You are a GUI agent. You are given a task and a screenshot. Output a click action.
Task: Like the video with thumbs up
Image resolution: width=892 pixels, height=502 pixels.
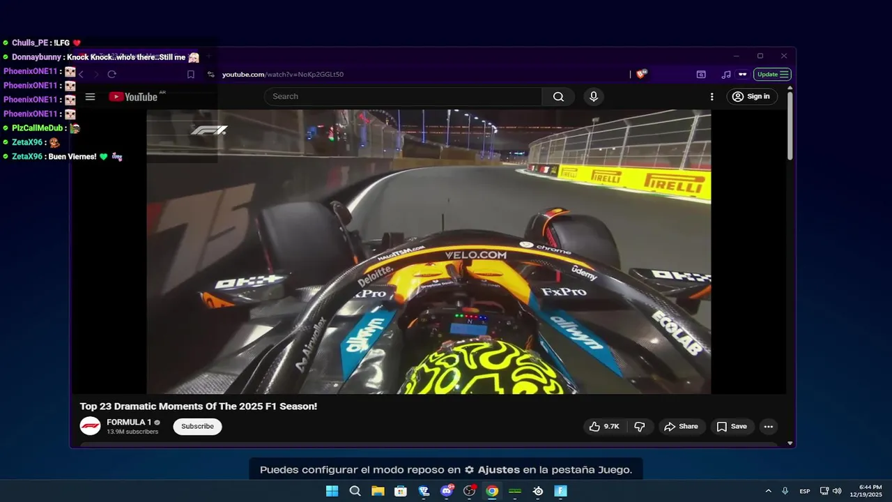(x=604, y=427)
